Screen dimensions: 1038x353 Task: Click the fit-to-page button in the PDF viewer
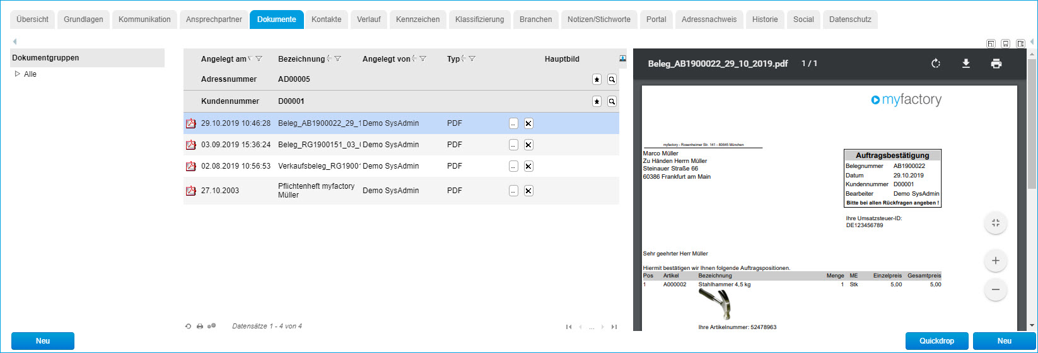(995, 223)
